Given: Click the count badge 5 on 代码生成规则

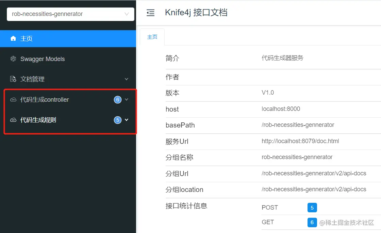Looking at the screenshot, I should pos(118,120).
